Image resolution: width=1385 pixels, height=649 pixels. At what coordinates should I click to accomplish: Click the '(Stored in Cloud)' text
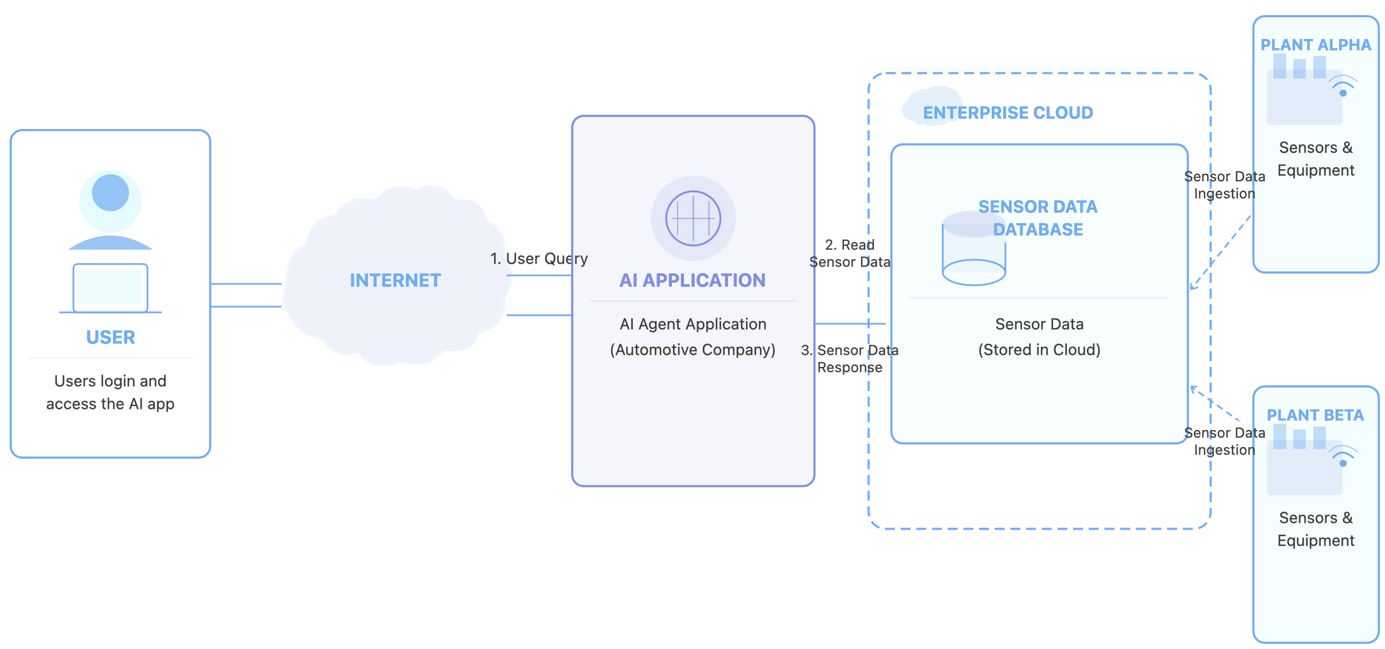1039,350
